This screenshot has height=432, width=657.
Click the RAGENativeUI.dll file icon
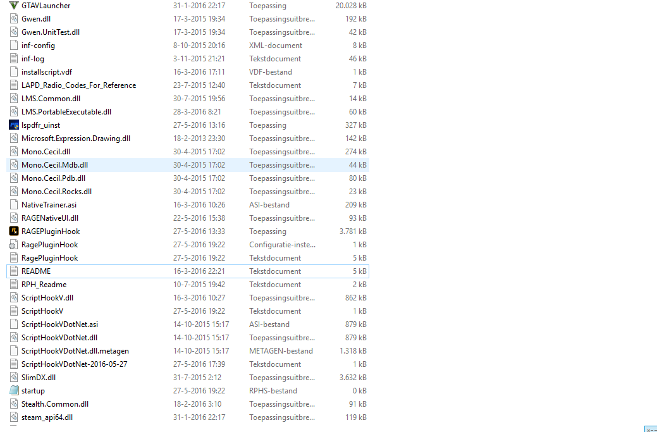pos(14,218)
